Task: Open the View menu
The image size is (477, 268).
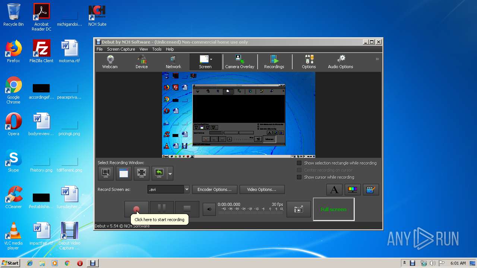Action: [x=143, y=49]
